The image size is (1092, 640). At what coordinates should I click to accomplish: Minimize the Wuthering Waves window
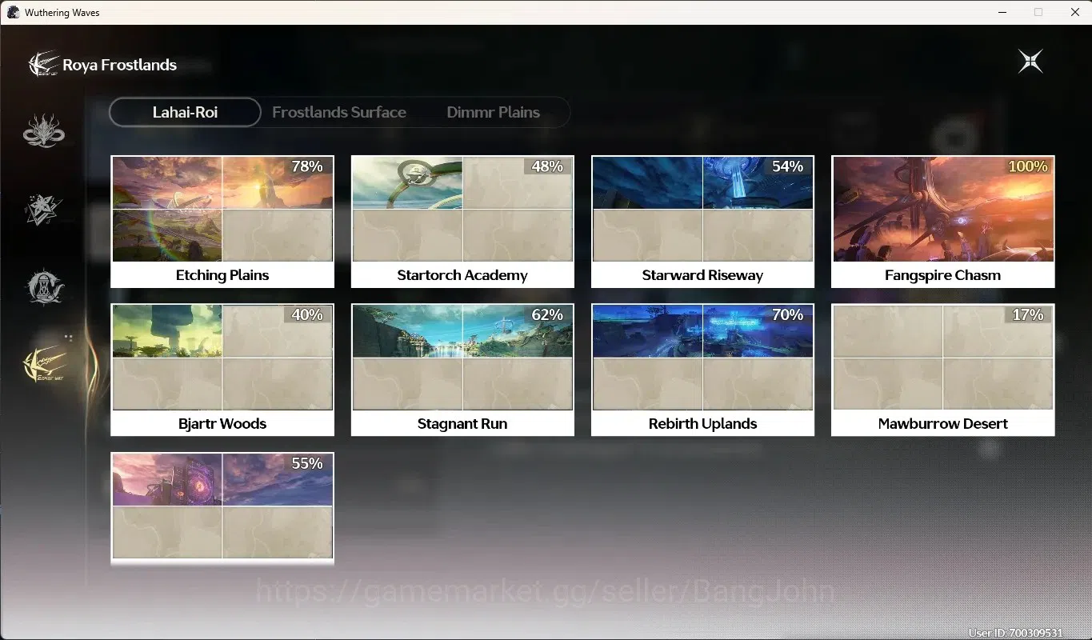[x=1002, y=12]
